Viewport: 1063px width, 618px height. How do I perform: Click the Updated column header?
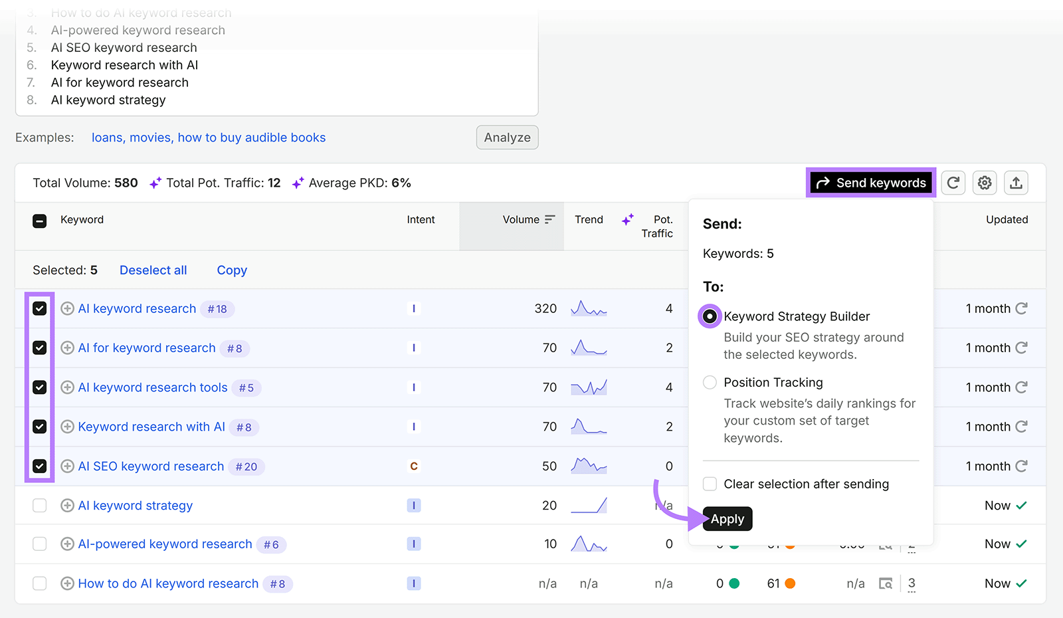coord(1007,220)
